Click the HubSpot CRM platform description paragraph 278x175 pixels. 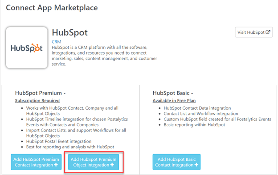click(104, 56)
